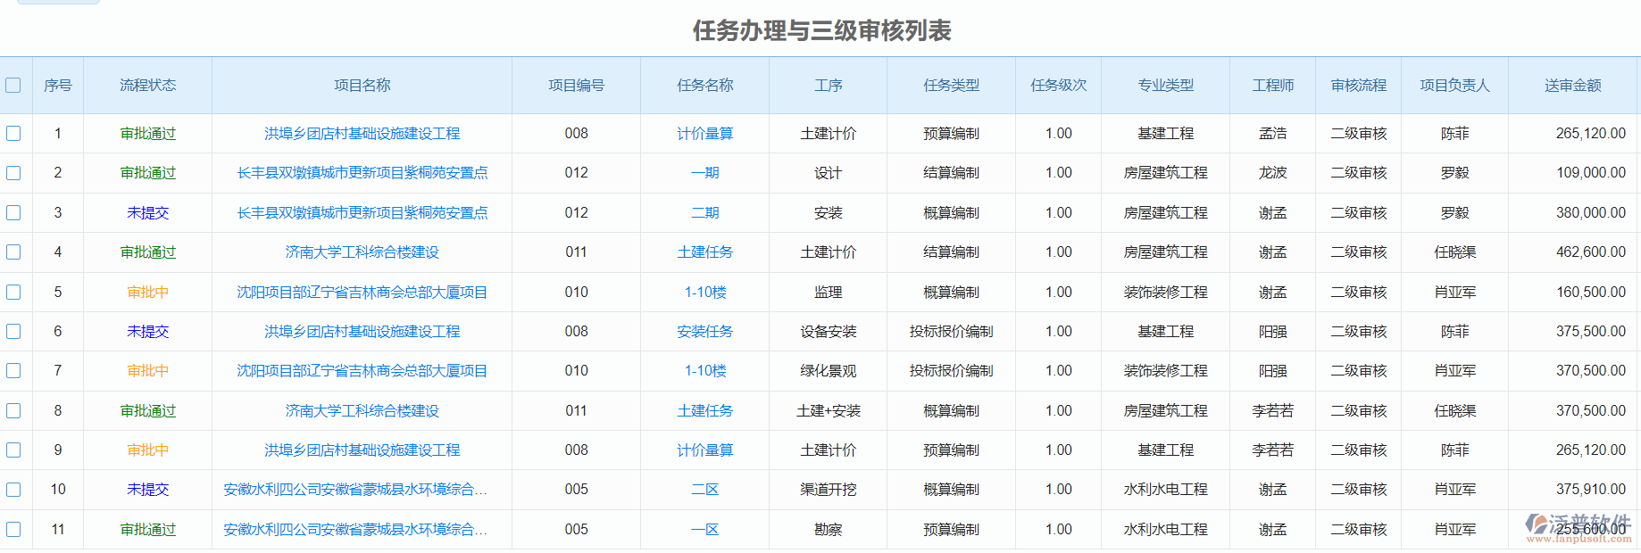Click amount 375,910.00
The image size is (1641, 553).
[x=1591, y=490]
